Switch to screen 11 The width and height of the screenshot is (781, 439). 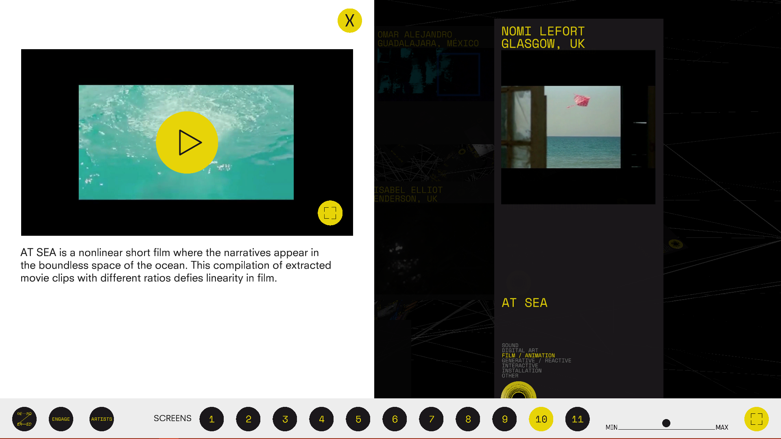tap(578, 419)
